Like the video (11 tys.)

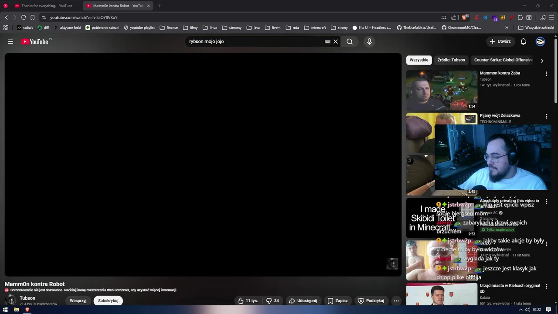248,300
